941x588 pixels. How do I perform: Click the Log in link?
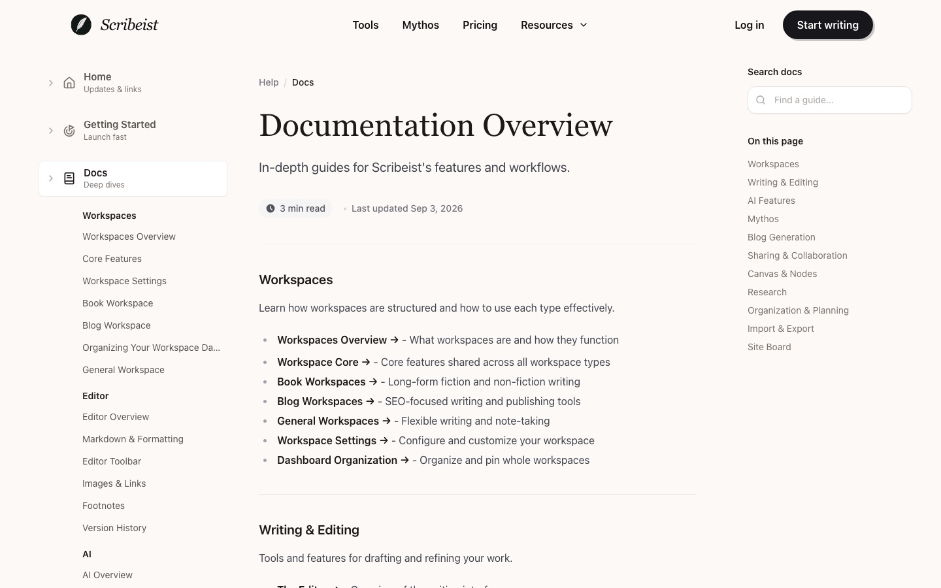[x=749, y=25]
